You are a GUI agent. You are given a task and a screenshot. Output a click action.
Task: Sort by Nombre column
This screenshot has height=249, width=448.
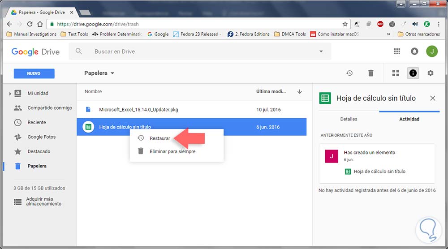[93, 91]
